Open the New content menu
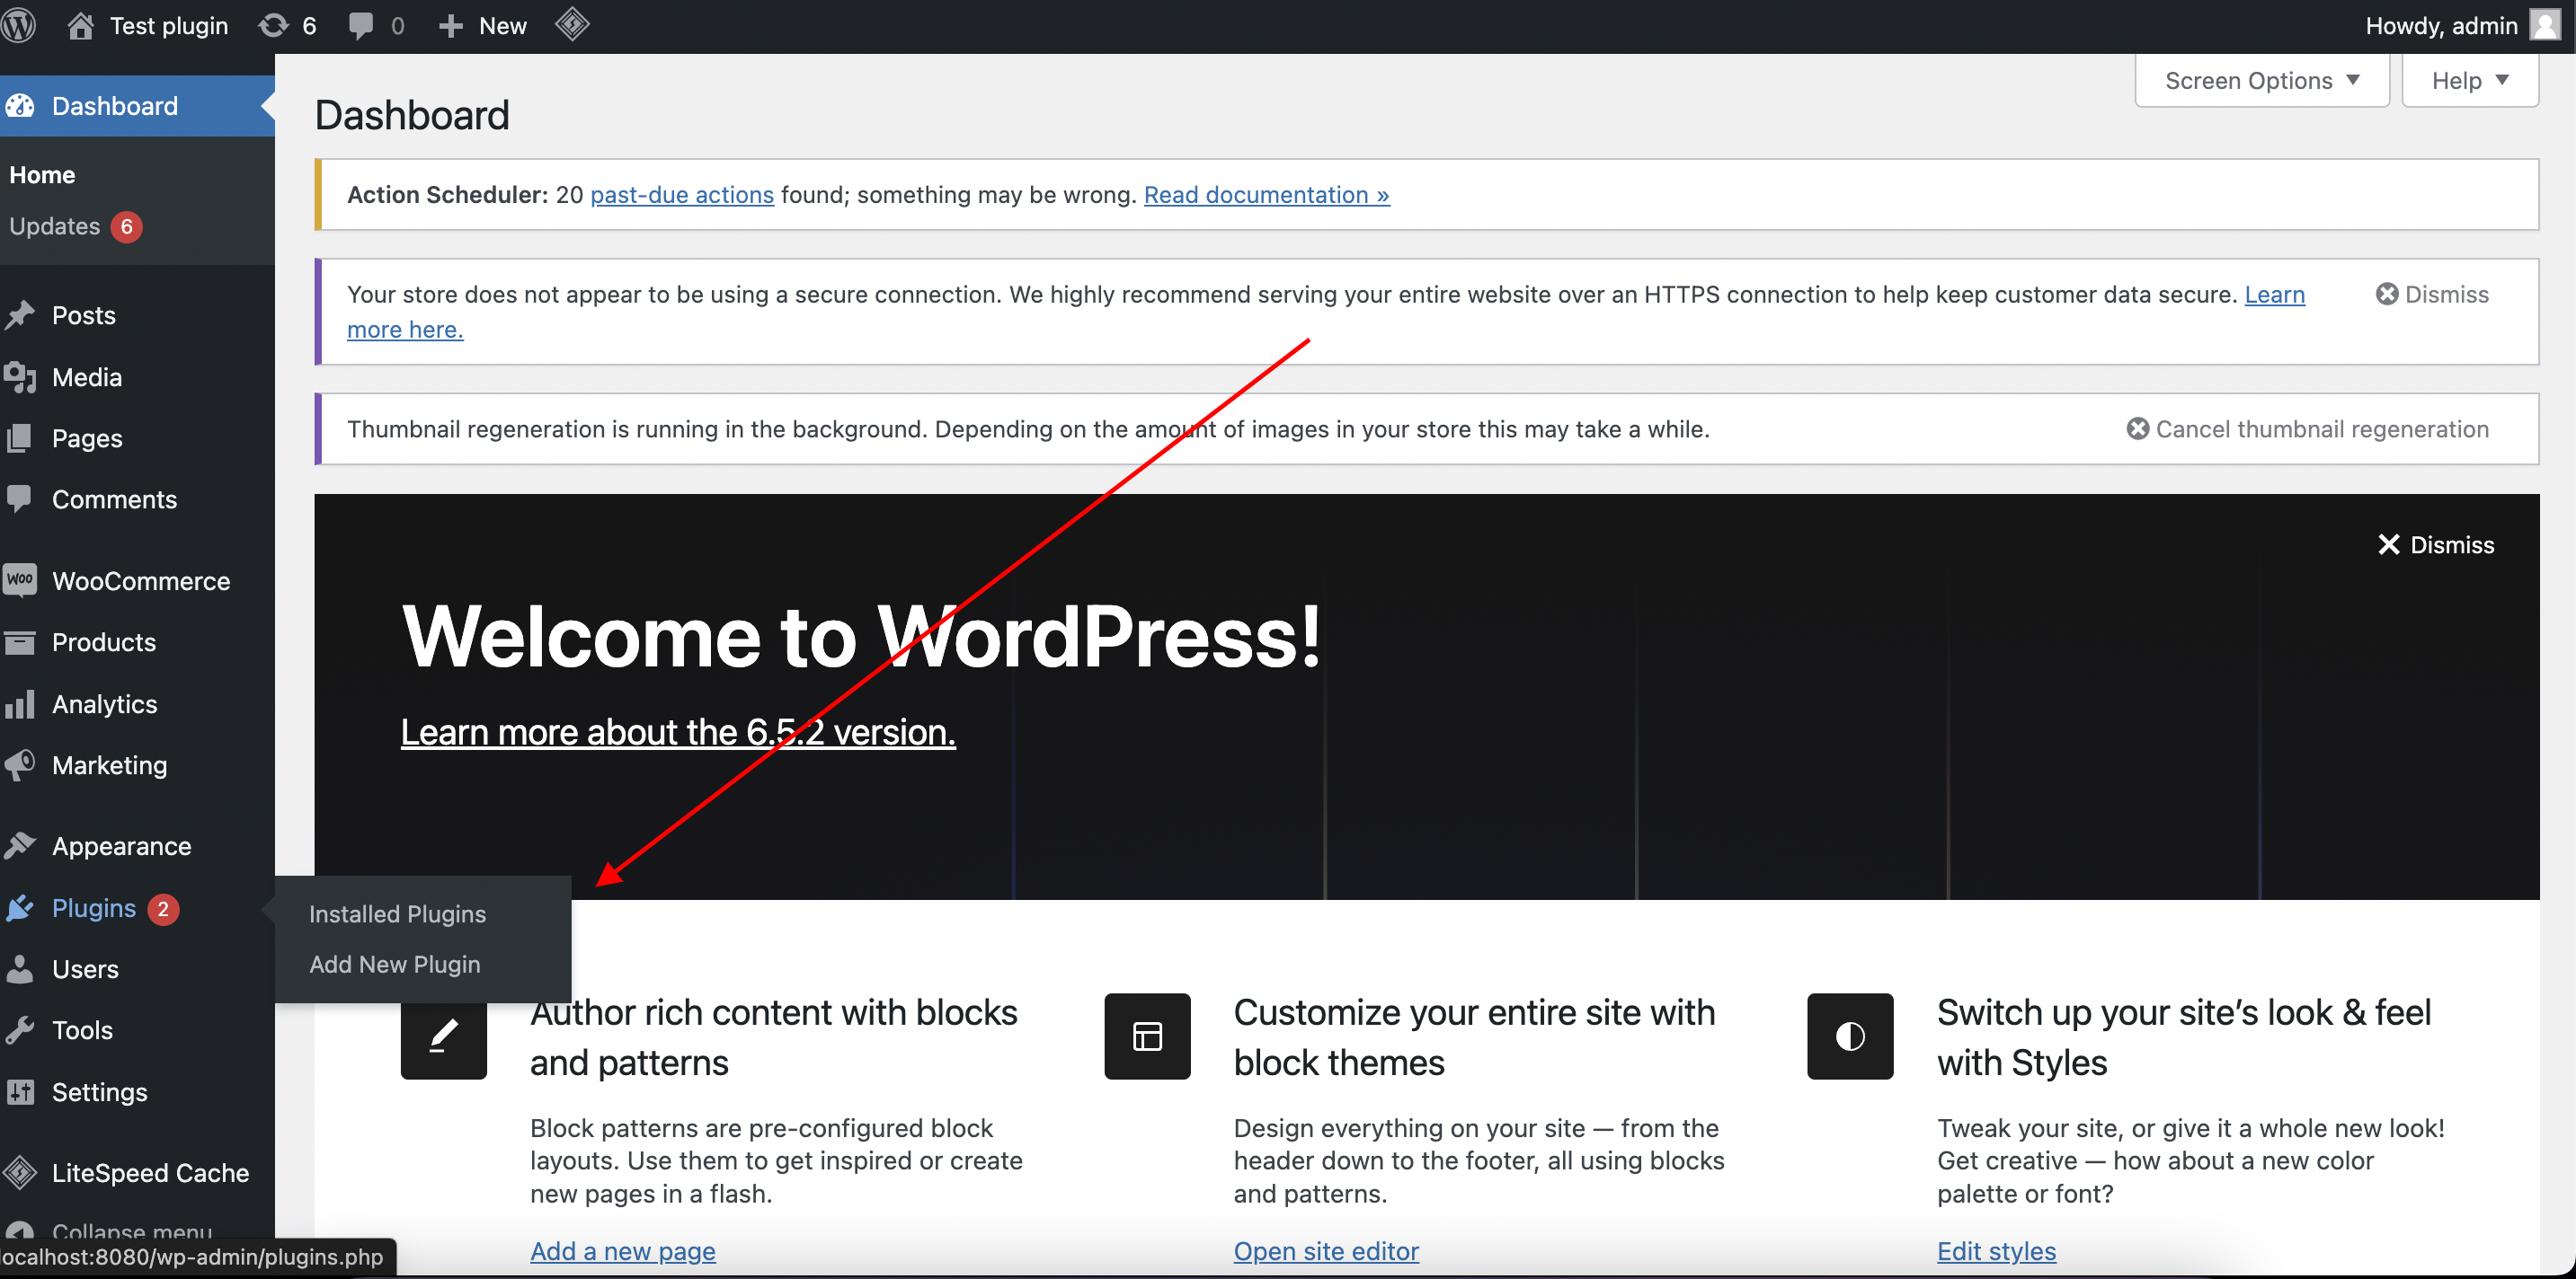Image resolution: width=2576 pixels, height=1279 pixels. pyautogui.click(x=483, y=26)
